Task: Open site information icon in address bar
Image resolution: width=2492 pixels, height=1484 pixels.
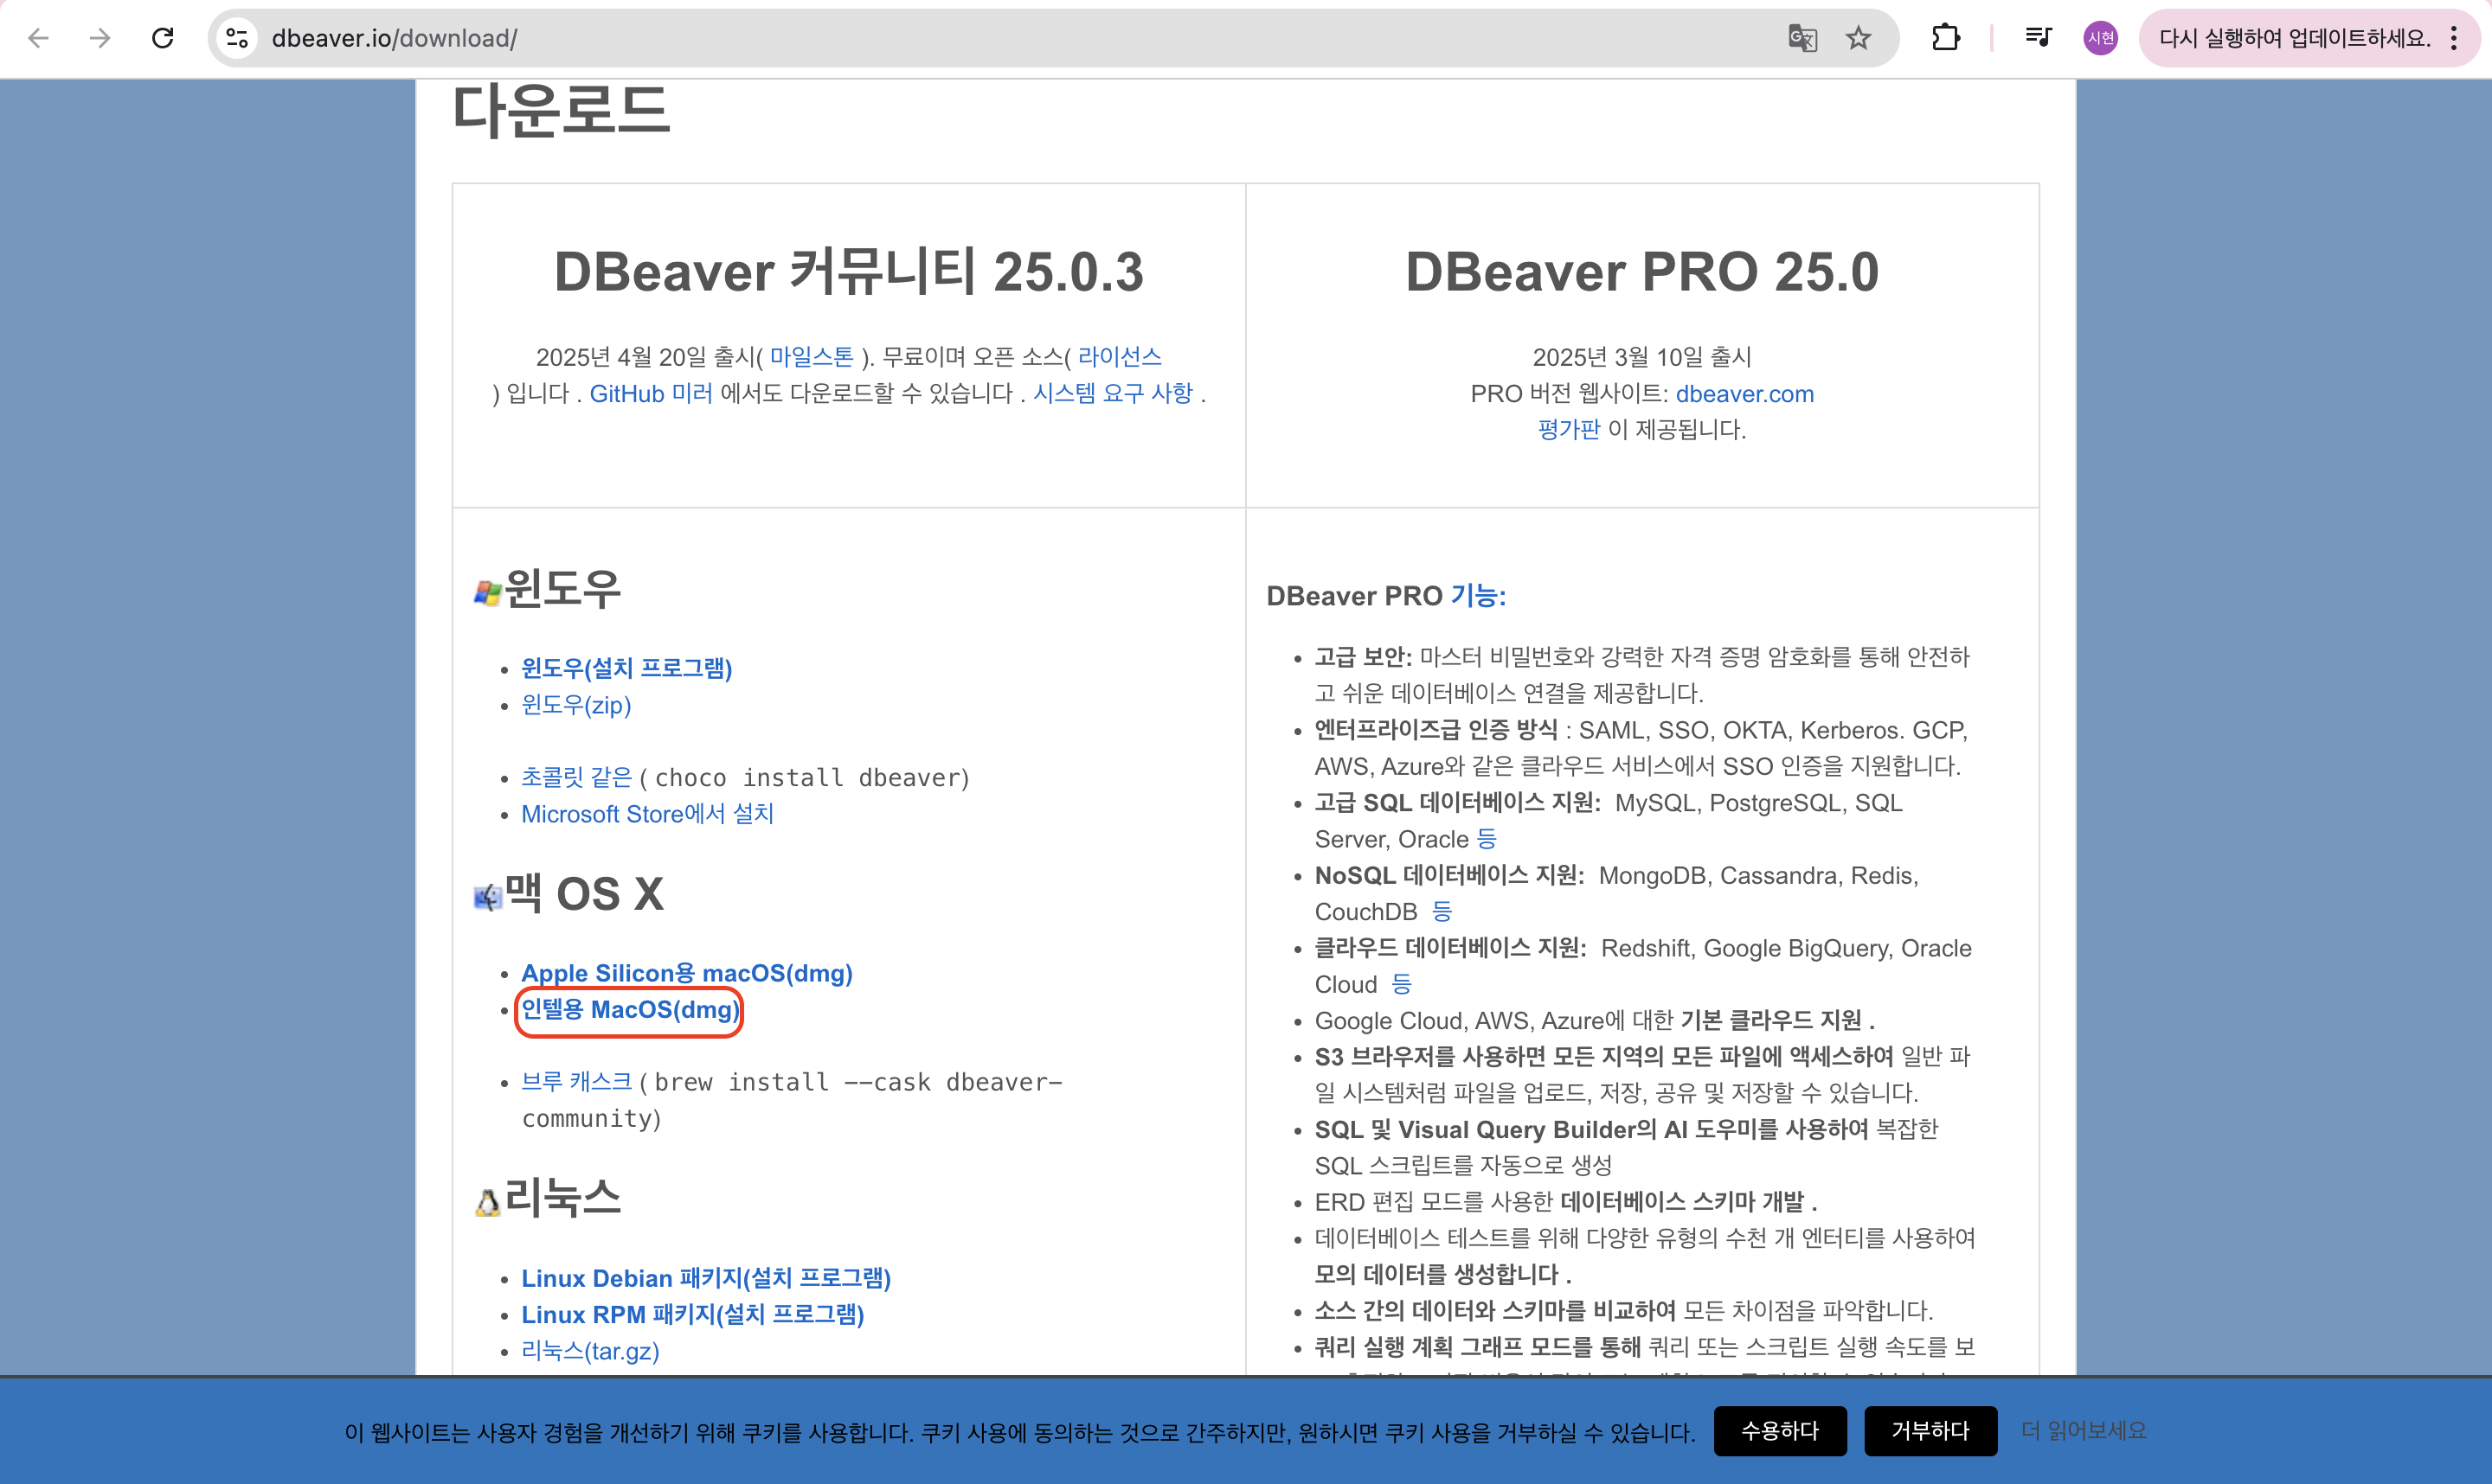Action: tap(237, 38)
